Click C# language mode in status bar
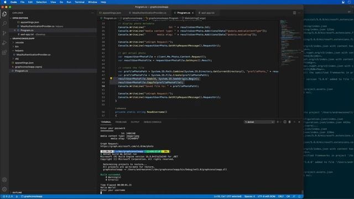 pyautogui.click(x=288, y=196)
